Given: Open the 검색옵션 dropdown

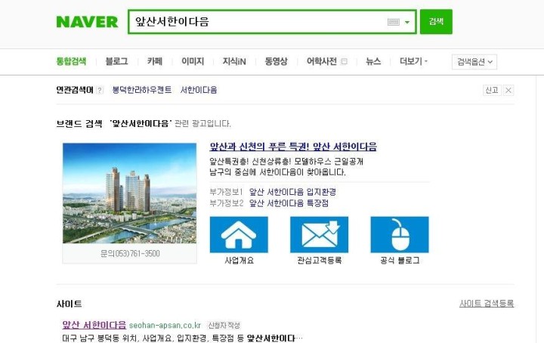Looking at the screenshot, I should coord(474,62).
